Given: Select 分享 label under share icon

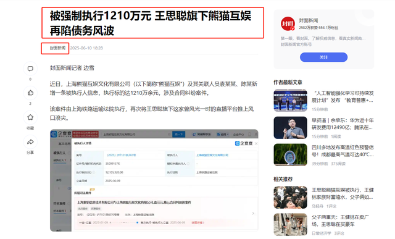Looking at the screenshot, I should click(x=30, y=153).
